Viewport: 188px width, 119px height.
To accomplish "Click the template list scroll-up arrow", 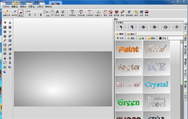I will coord(181,42).
